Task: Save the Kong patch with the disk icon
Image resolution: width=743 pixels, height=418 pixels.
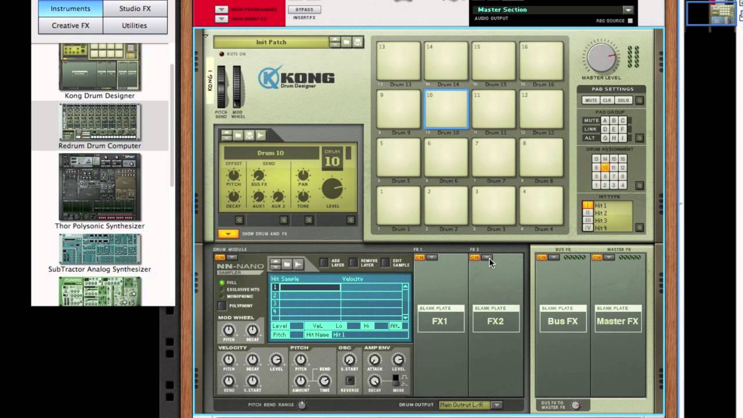Action: click(x=358, y=42)
